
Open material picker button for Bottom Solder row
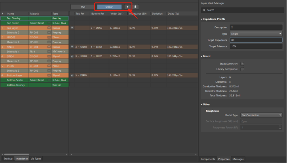point(49,80)
